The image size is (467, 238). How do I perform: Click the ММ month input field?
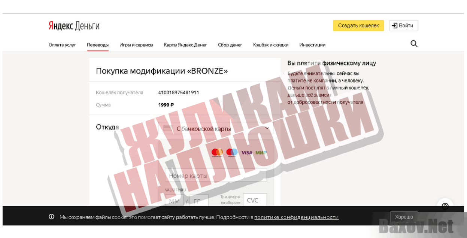[174, 201]
